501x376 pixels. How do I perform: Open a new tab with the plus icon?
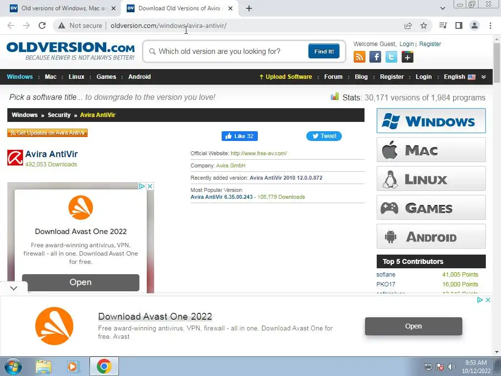(249, 8)
